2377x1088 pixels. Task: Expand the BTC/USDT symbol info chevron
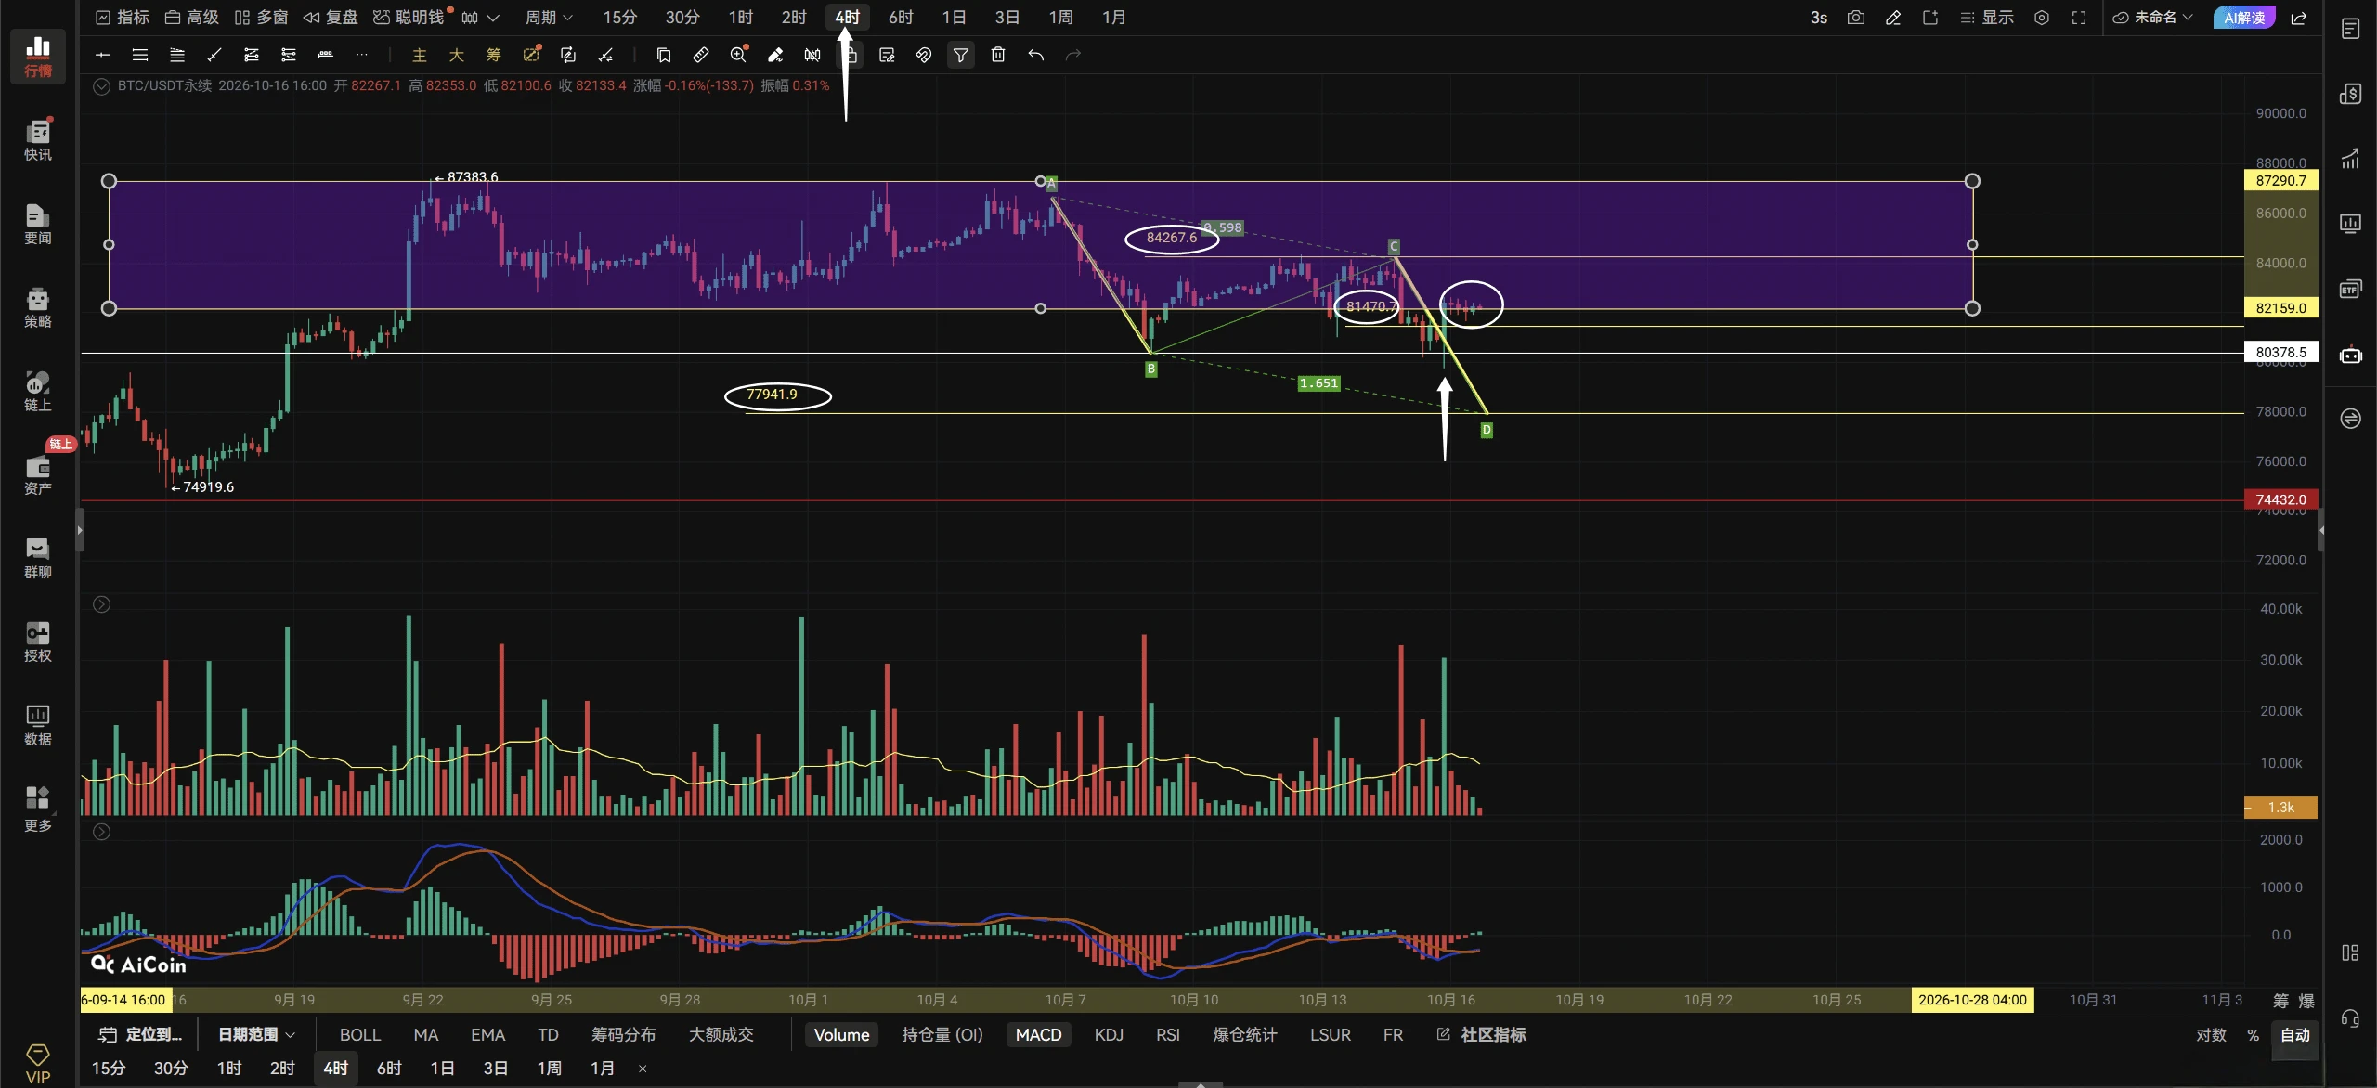coord(102,85)
